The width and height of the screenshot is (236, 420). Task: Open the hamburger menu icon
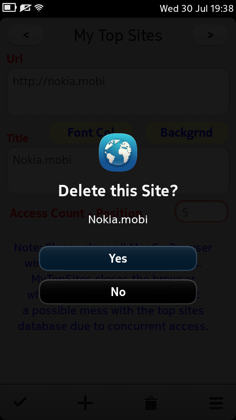(216, 403)
